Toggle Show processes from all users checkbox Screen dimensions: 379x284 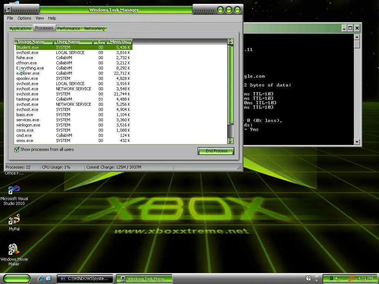coord(17,149)
